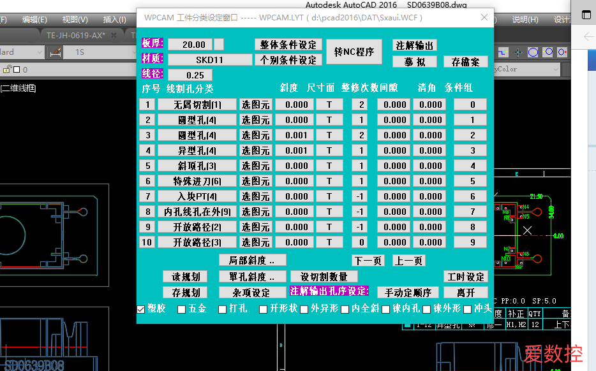Viewport: 596px width, 371px height.
Task: Click the row 3 斜度 value 0.001
Action: [295, 135]
